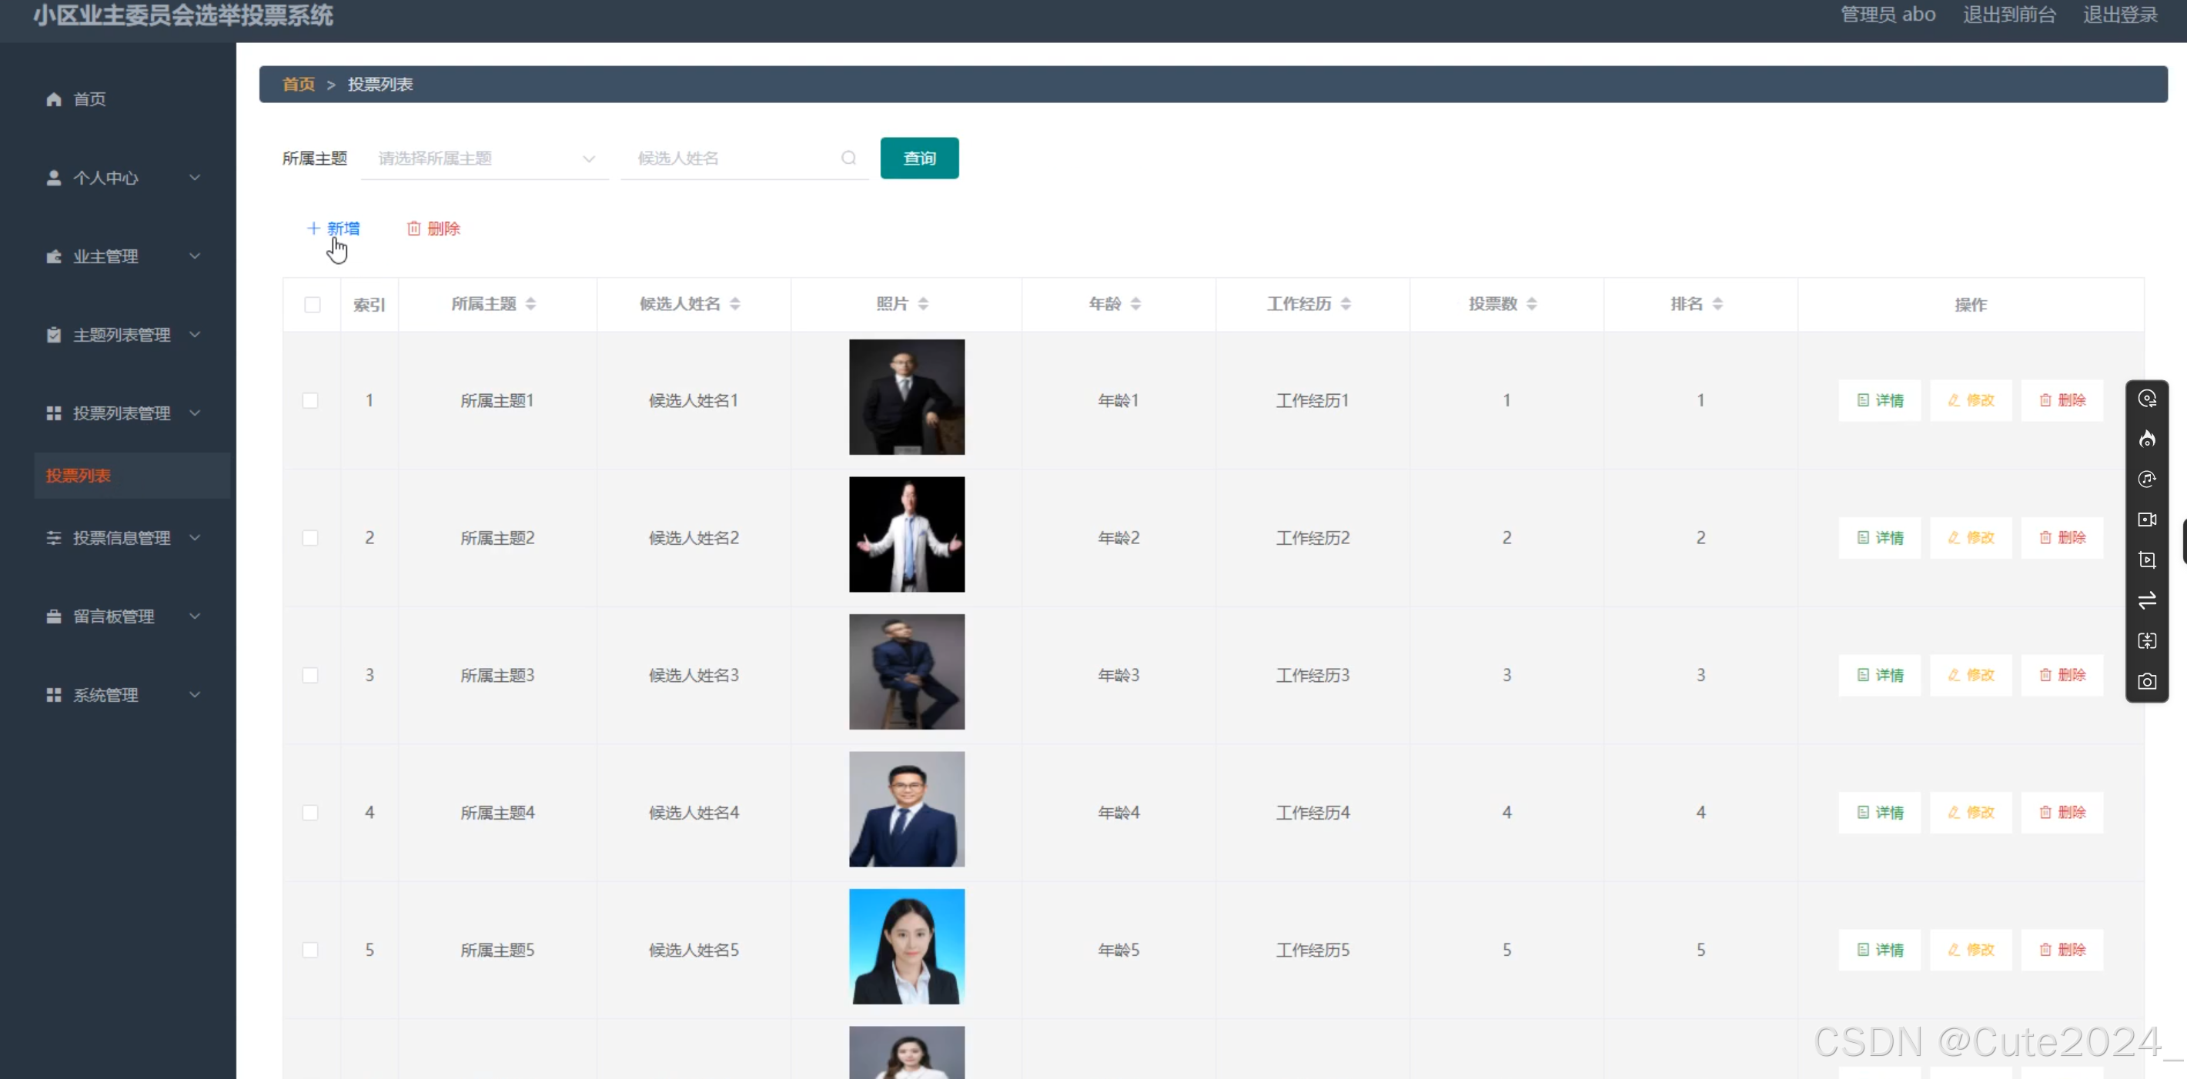Click the video camera icon in floating toolbar
2187x1079 pixels.
click(2147, 519)
